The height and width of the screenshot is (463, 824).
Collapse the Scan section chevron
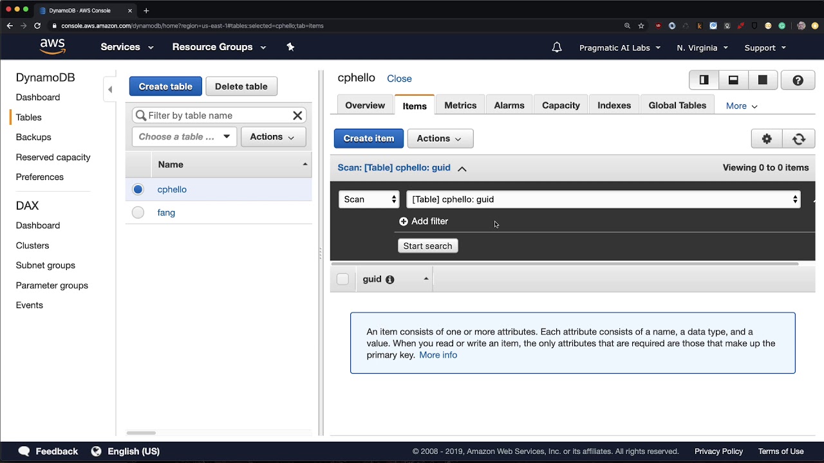point(462,168)
